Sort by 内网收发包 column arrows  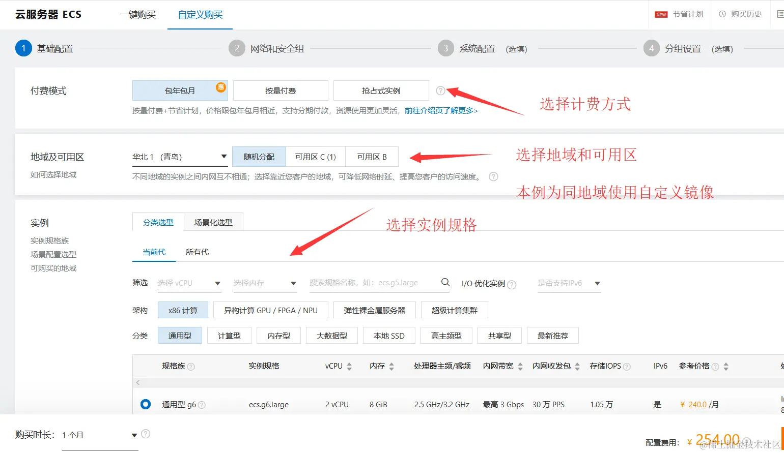tap(577, 366)
